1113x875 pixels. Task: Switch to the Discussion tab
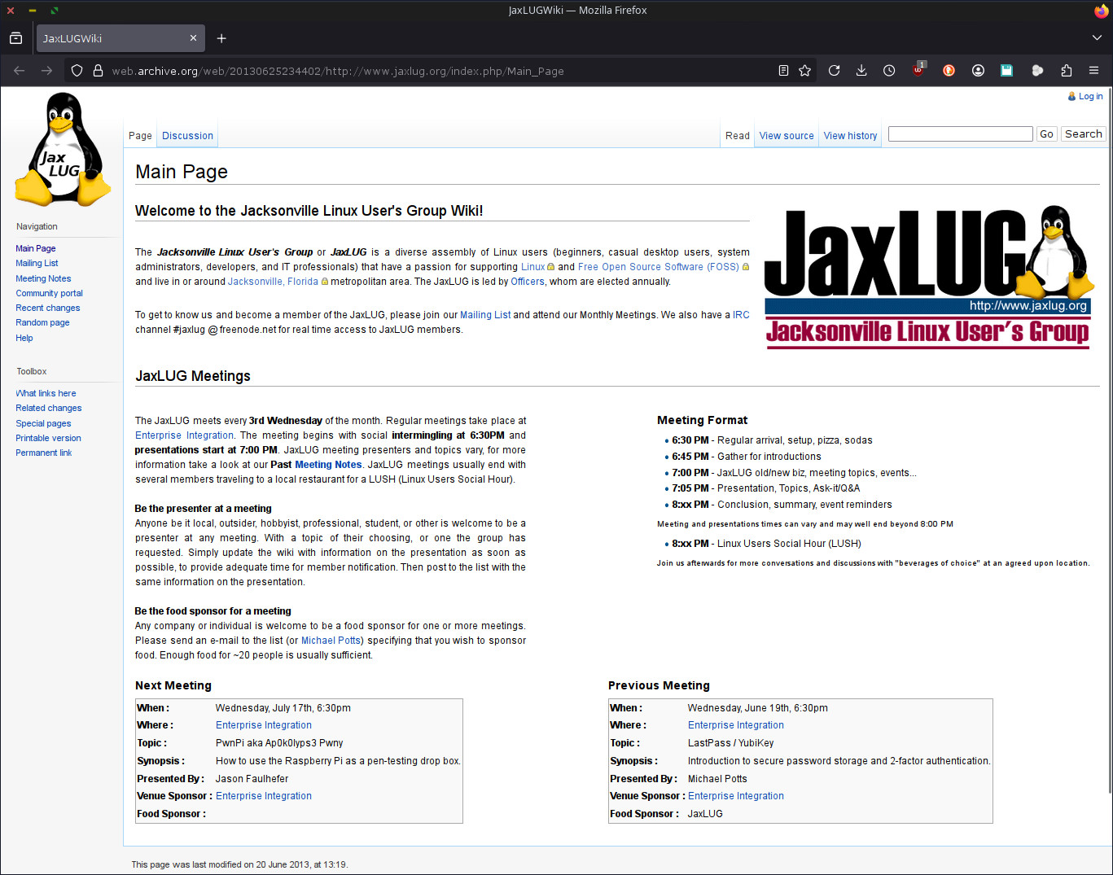click(187, 136)
